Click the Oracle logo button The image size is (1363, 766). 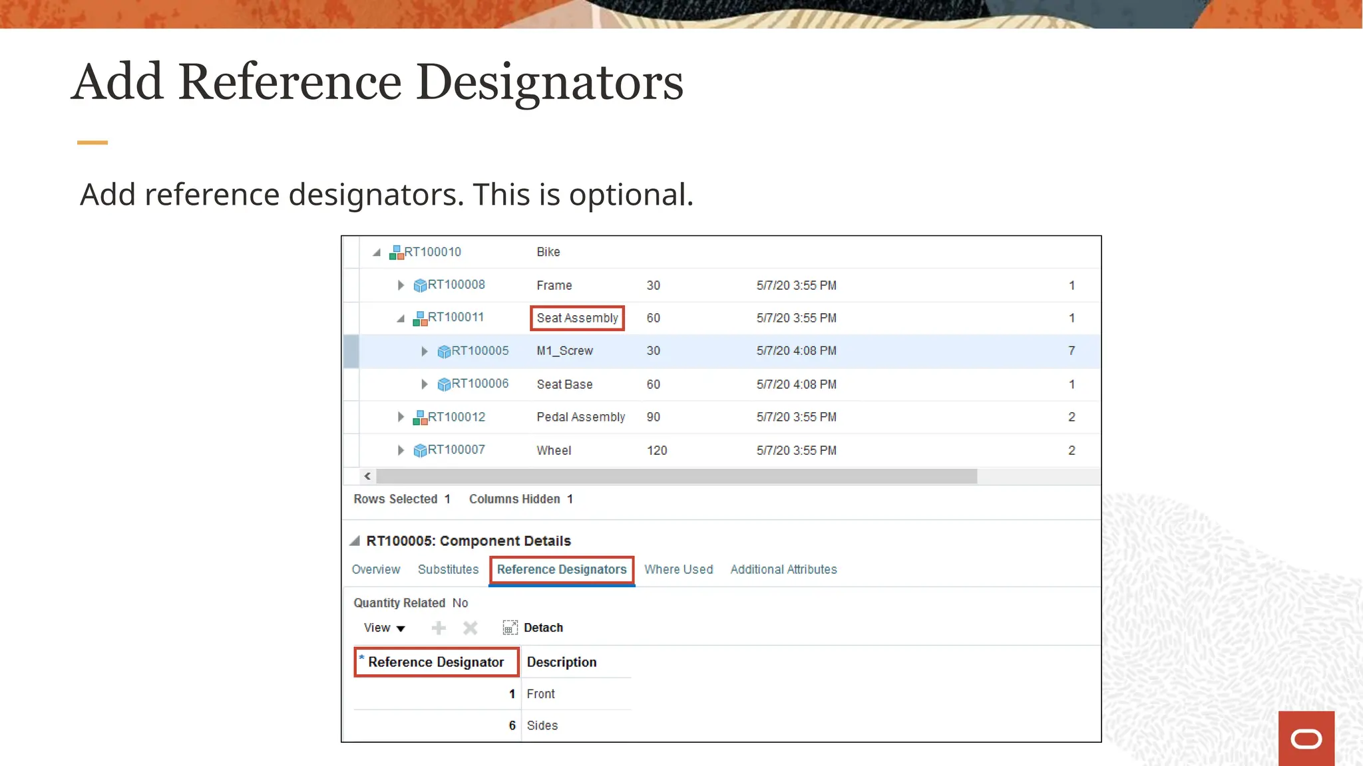click(x=1306, y=738)
